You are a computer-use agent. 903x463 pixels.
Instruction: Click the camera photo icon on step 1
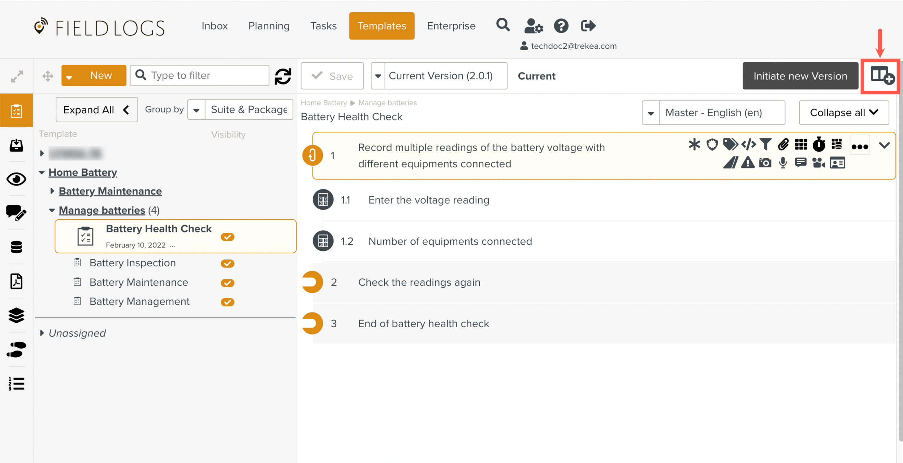click(x=765, y=163)
